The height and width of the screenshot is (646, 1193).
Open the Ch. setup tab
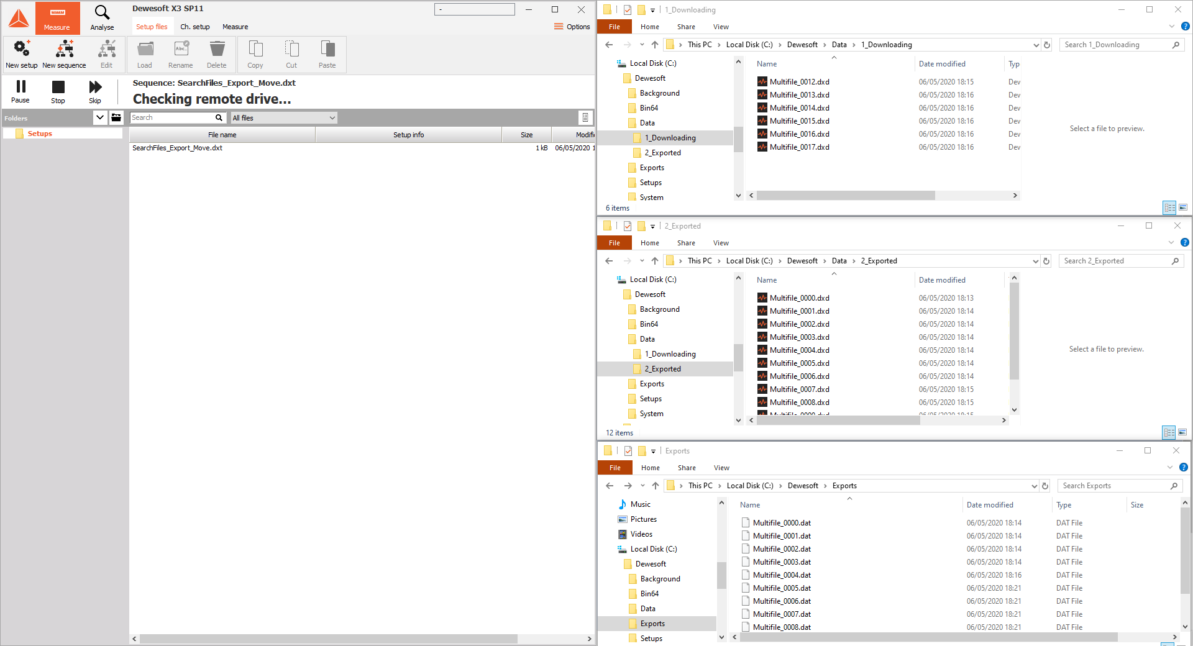click(x=195, y=27)
